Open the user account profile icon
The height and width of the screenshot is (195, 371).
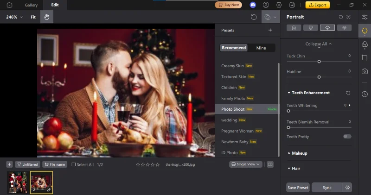click(266, 5)
